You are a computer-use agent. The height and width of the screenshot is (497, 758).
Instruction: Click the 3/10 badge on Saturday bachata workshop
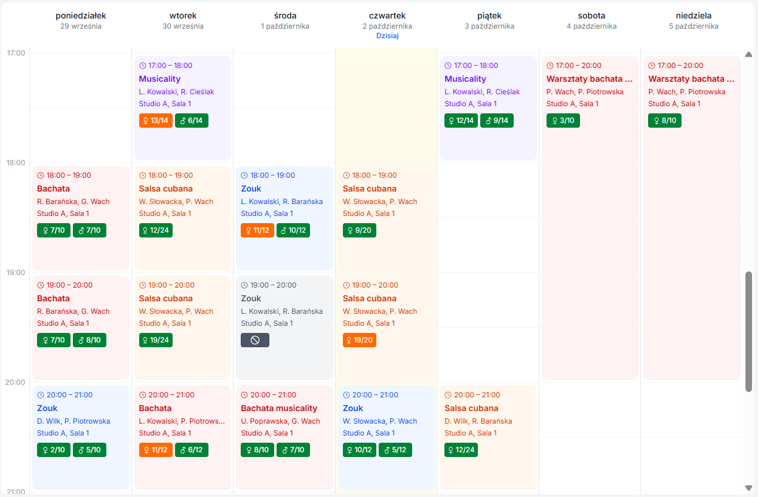pyautogui.click(x=563, y=121)
